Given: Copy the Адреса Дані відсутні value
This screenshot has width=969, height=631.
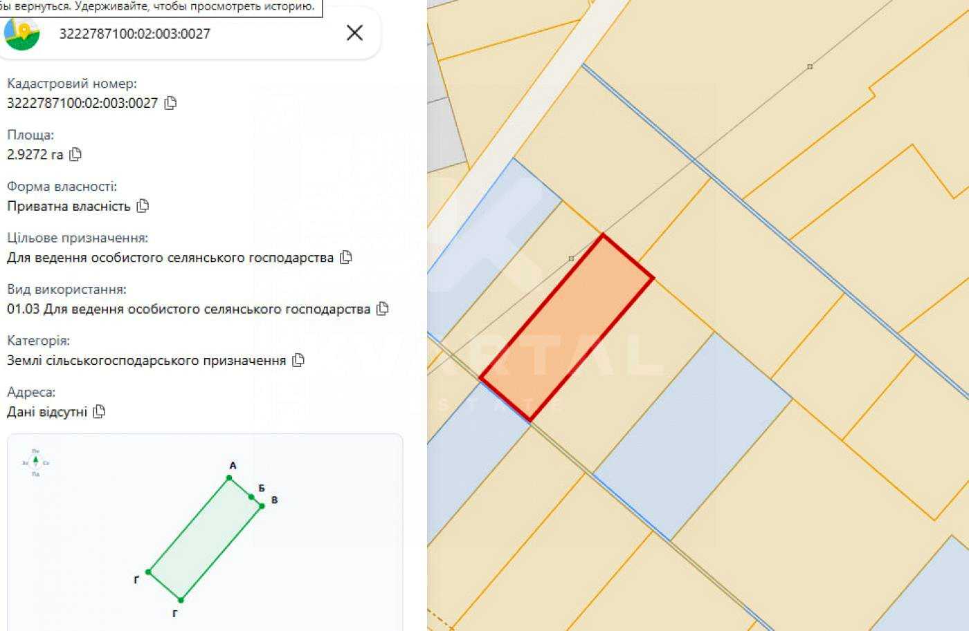Looking at the screenshot, I should [99, 411].
